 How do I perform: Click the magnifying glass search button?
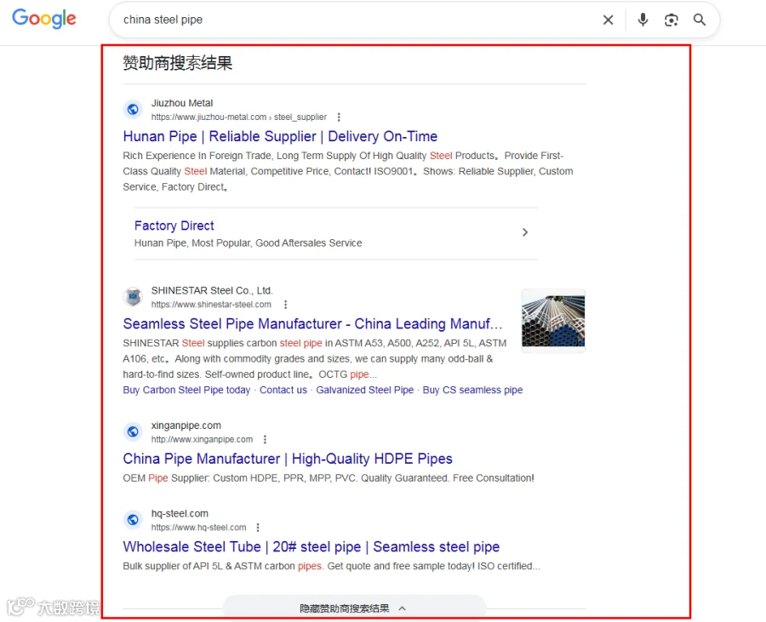click(700, 20)
